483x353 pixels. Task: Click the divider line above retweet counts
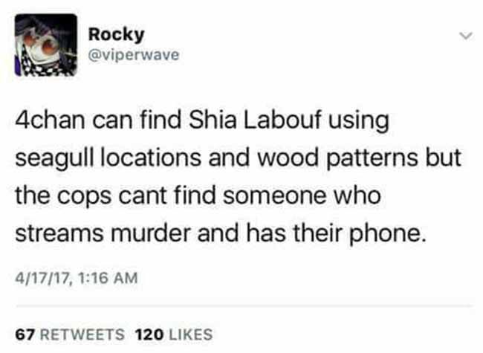tap(243, 306)
